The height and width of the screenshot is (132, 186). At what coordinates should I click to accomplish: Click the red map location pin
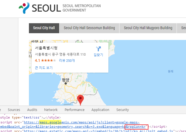coord(80,100)
